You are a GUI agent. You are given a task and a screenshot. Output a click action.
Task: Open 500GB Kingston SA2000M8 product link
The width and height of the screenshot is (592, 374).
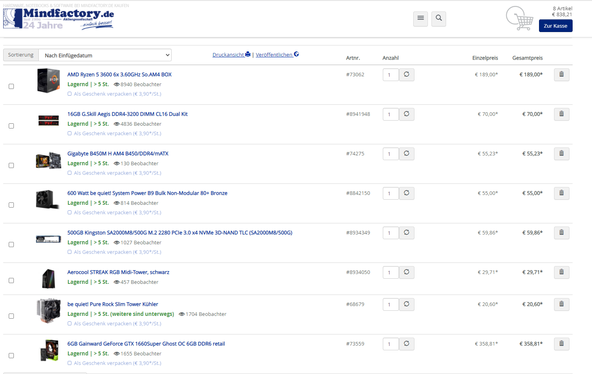[180, 232]
